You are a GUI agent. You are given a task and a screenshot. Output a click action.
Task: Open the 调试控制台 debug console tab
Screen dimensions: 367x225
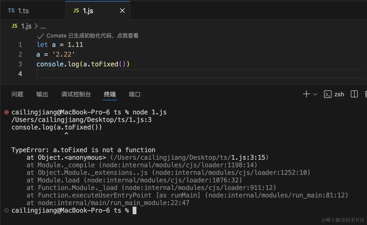(x=76, y=94)
